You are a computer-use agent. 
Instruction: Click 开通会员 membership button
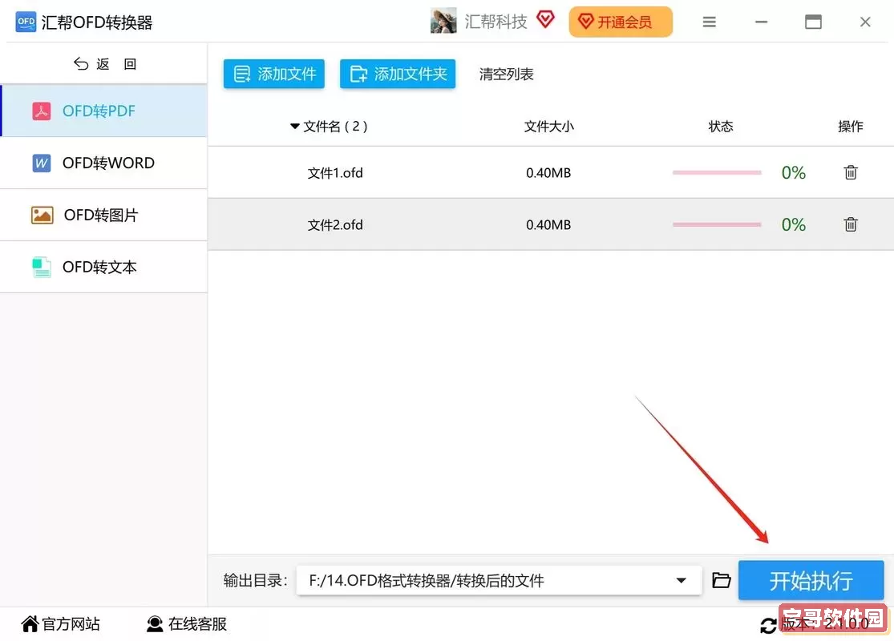tap(621, 22)
